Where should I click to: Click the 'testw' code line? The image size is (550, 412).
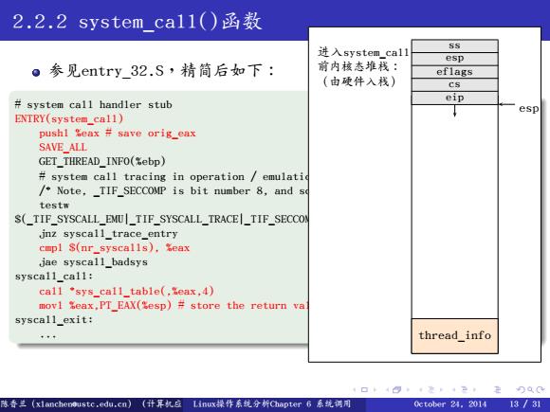click(54, 205)
